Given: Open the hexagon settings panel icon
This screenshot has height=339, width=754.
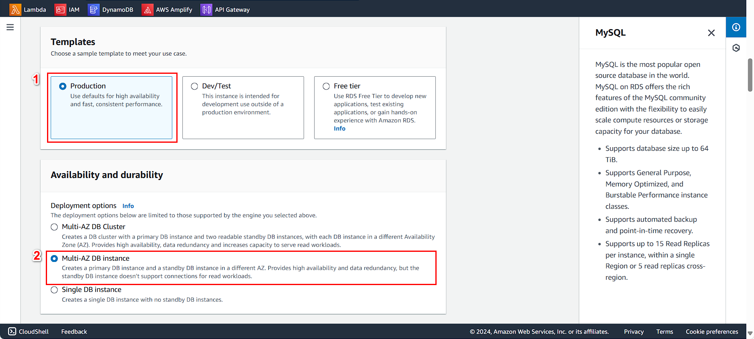Looking at the screenshot, I should point(736,48).
